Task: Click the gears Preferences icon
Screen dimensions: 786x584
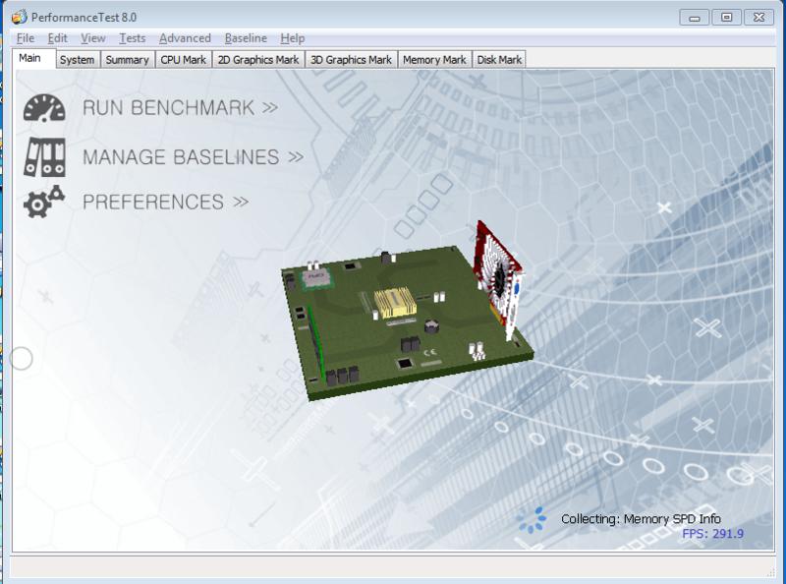Action: coord(44,202)
